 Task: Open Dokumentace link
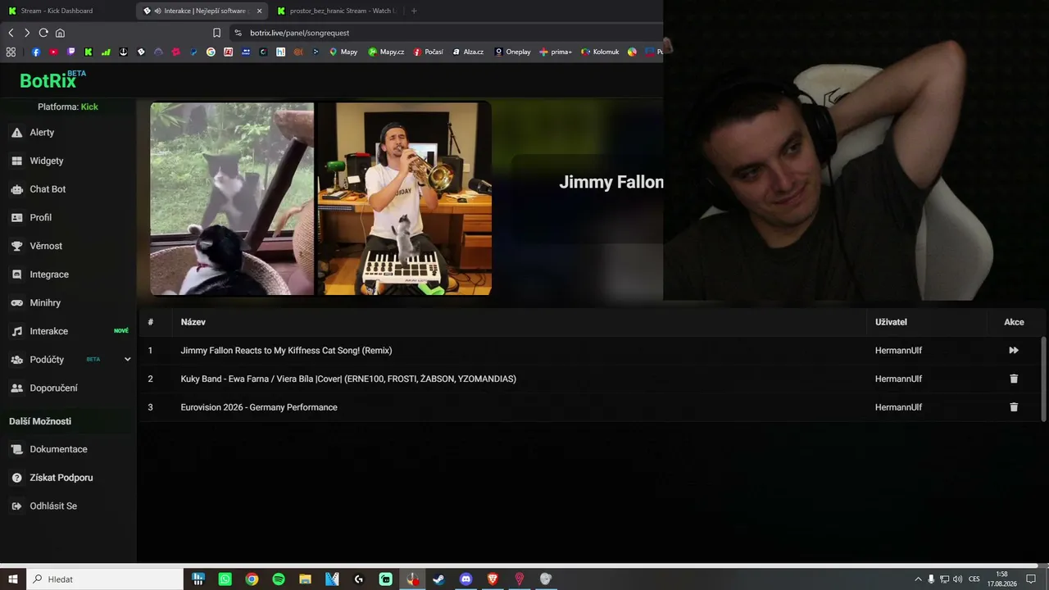pyautogui.click(x=58, y=449)
